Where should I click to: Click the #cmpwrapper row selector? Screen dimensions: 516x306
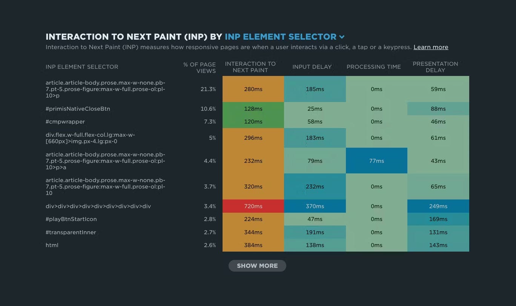pyautogui.click(x=65, y=122)
